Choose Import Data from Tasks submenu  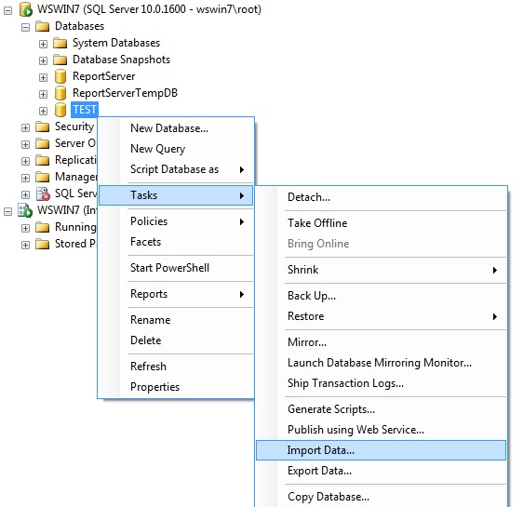[x=381, y=450]
